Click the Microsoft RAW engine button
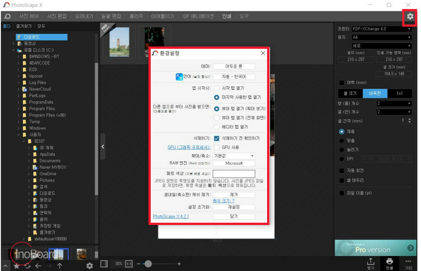Screen dimensions: 421x271 pyautogui.click(x=234, y=164)
